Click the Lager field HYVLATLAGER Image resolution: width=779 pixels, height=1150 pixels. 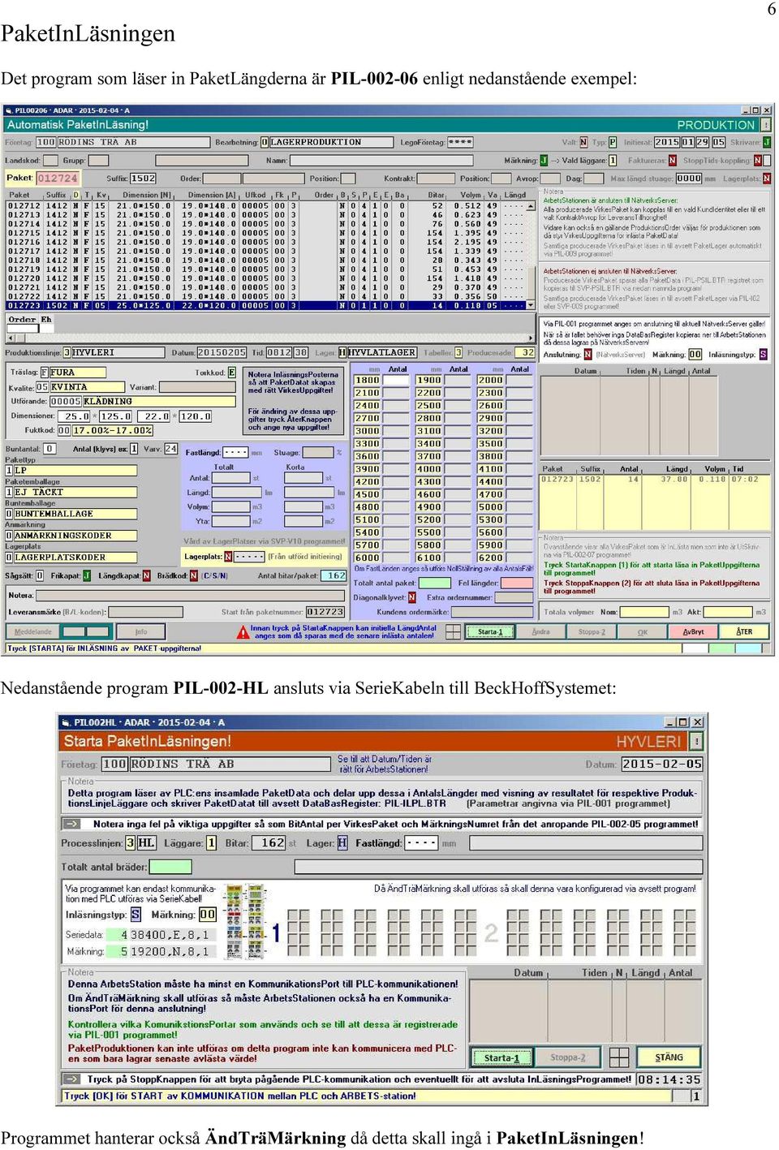382,353
